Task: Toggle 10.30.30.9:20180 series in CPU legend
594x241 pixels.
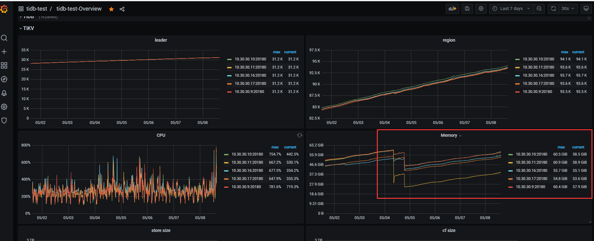Action: (246, 187)
